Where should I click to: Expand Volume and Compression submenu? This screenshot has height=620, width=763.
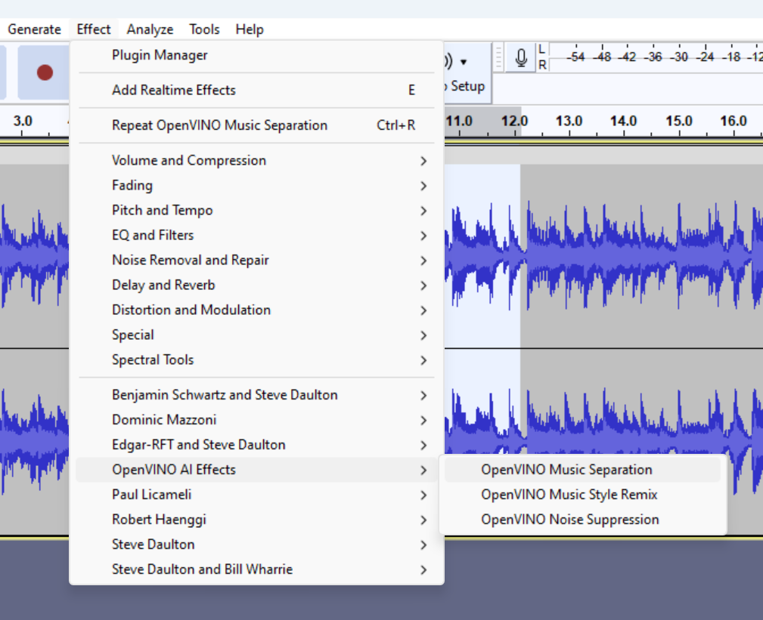[x=256, y=160]
